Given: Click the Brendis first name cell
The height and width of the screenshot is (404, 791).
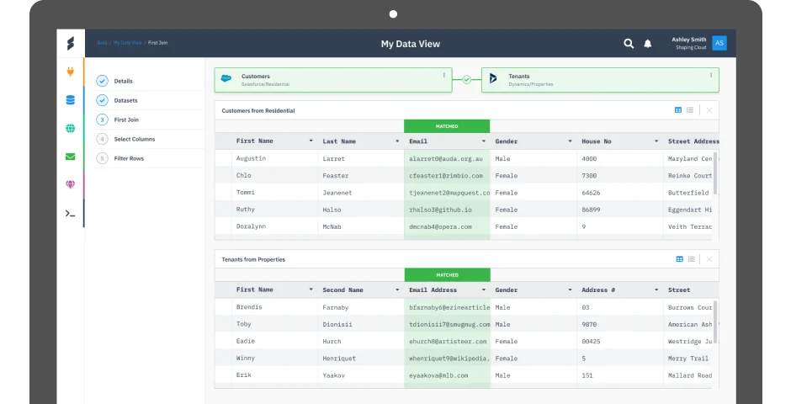Looking at the screenshot, I should click(x=249, y=306).
